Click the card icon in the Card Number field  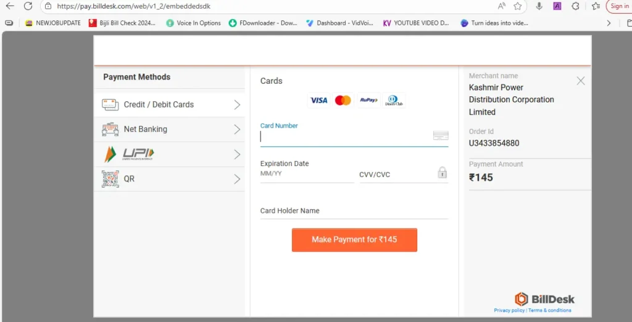441,136
